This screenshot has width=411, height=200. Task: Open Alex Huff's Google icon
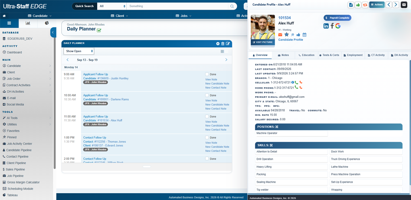338,26
